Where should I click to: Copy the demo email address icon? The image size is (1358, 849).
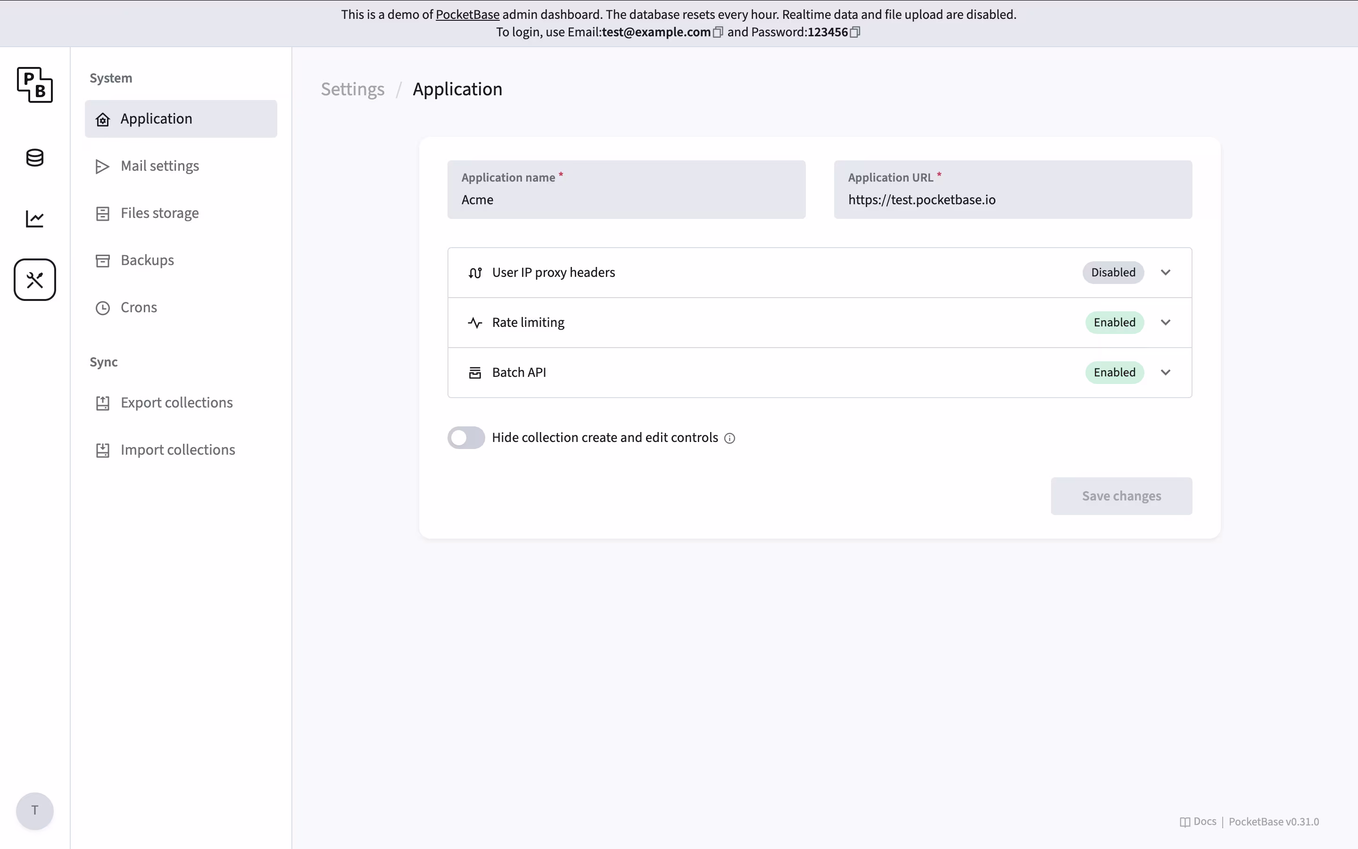click(x=718, y=33)
